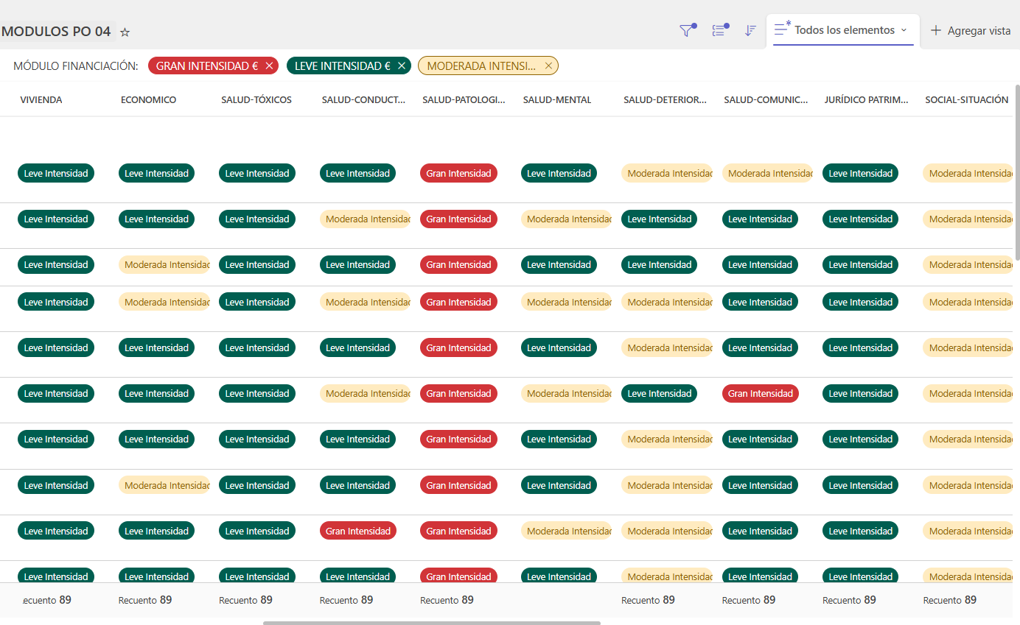The image size is (1020, 625).
Task: Click the JURÍDICO PATRIM... column header
Action: click(x=866, y=100)
